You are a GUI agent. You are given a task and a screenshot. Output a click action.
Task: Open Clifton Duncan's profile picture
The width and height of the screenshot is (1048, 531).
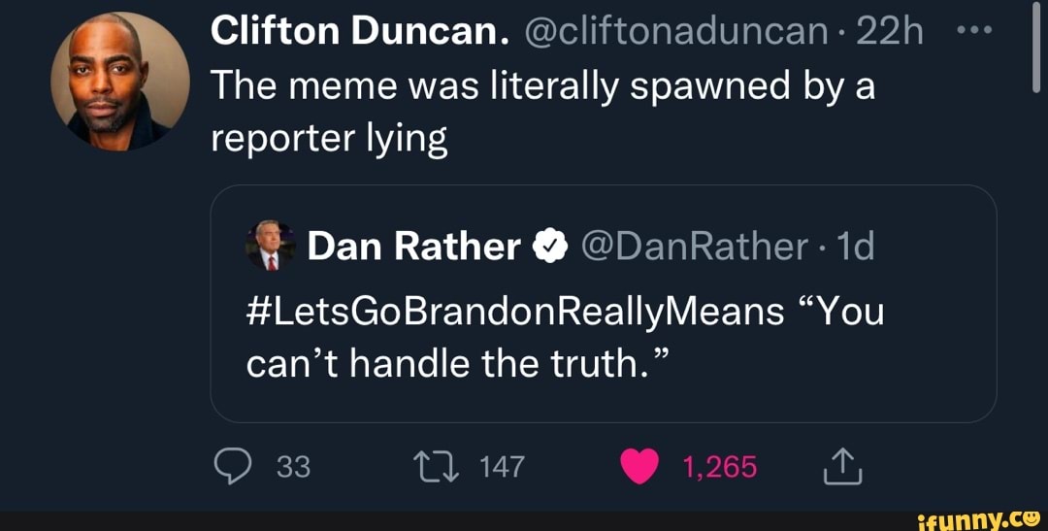click(x=120, y=81)
